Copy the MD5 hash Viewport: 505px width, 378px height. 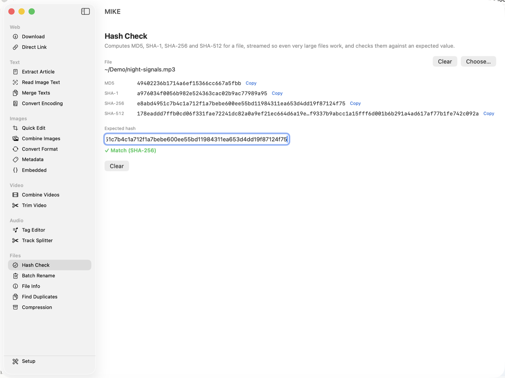(x=251, y=83)
